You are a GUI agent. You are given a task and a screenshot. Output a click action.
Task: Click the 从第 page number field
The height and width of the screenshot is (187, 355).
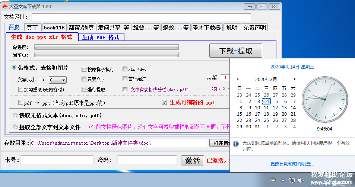(225, 78)
